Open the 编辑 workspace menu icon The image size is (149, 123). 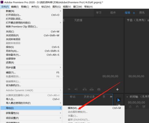pos(134,13)
